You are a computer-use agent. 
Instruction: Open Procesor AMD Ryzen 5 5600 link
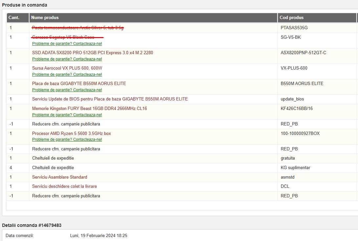click(x=72, y=133)
